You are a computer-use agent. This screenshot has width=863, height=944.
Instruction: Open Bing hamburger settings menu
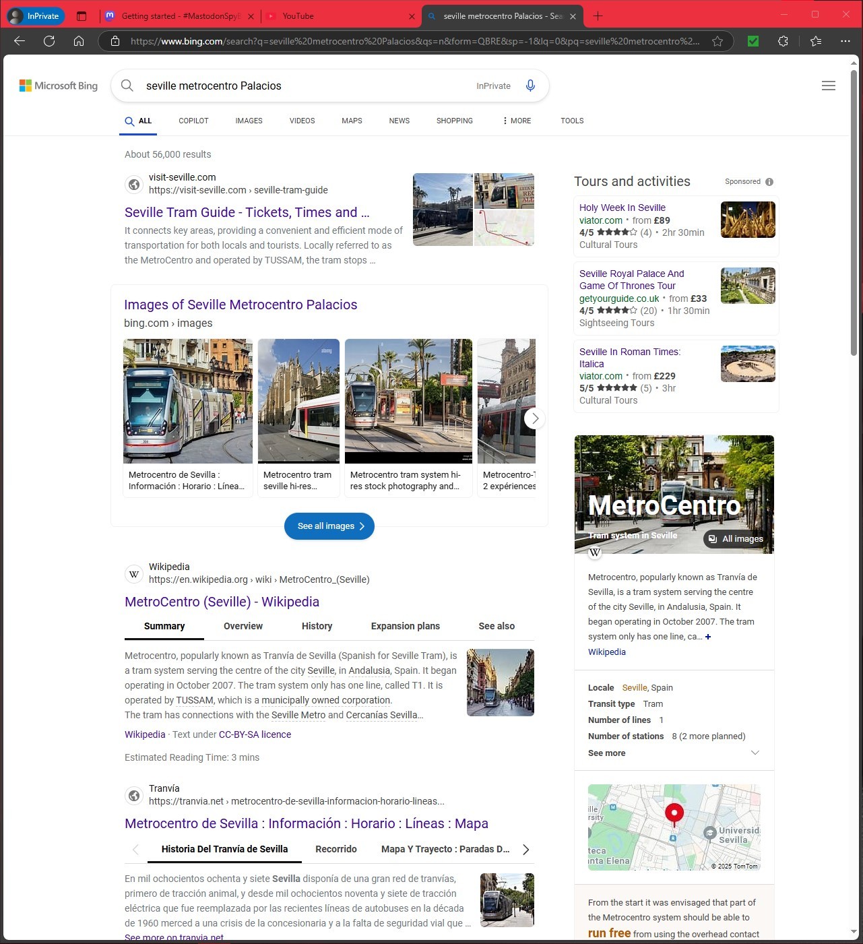tap(829, 86)
